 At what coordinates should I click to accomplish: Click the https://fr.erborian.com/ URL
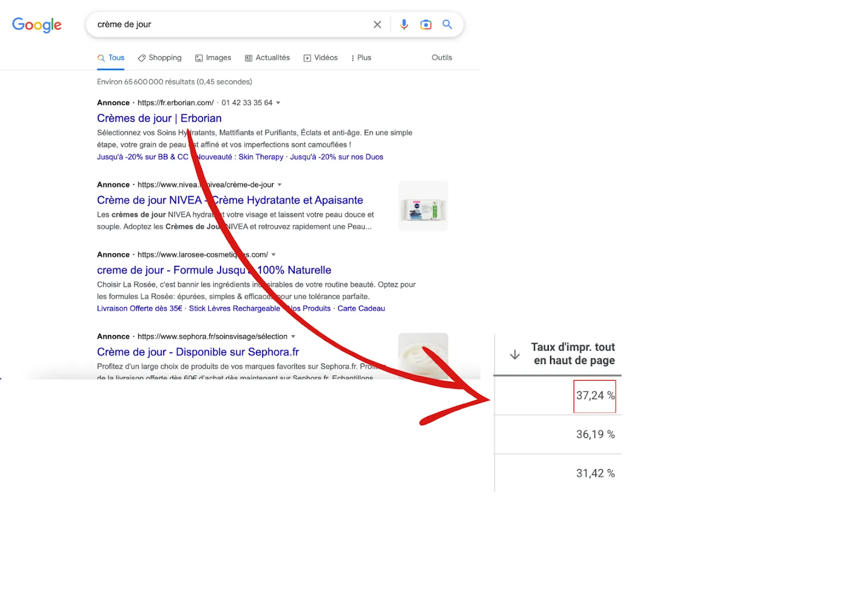175,103
